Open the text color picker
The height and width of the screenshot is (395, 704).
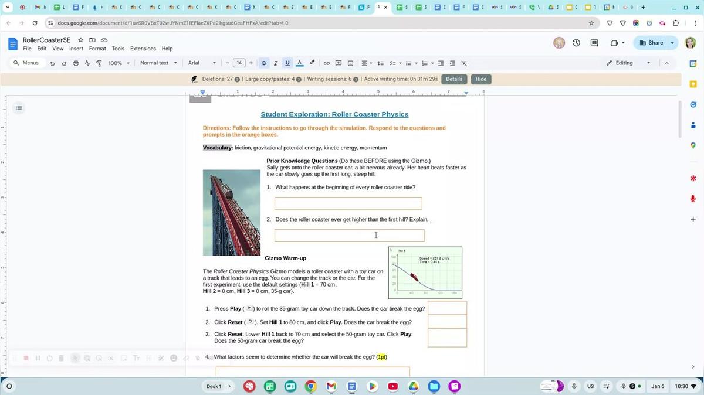coord(299,63)
